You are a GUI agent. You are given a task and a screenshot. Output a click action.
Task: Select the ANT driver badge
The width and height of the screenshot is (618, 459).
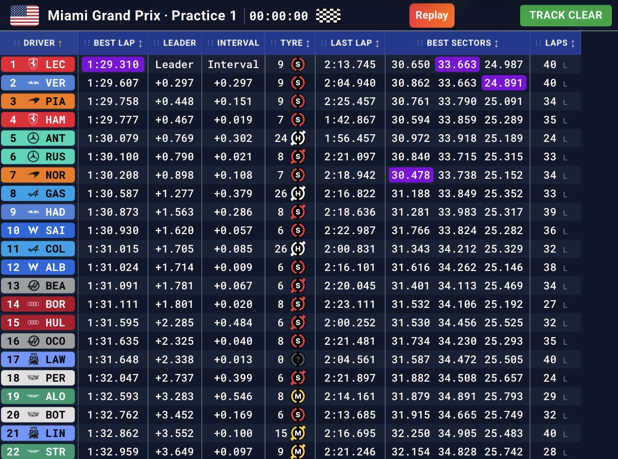(38, 138)
